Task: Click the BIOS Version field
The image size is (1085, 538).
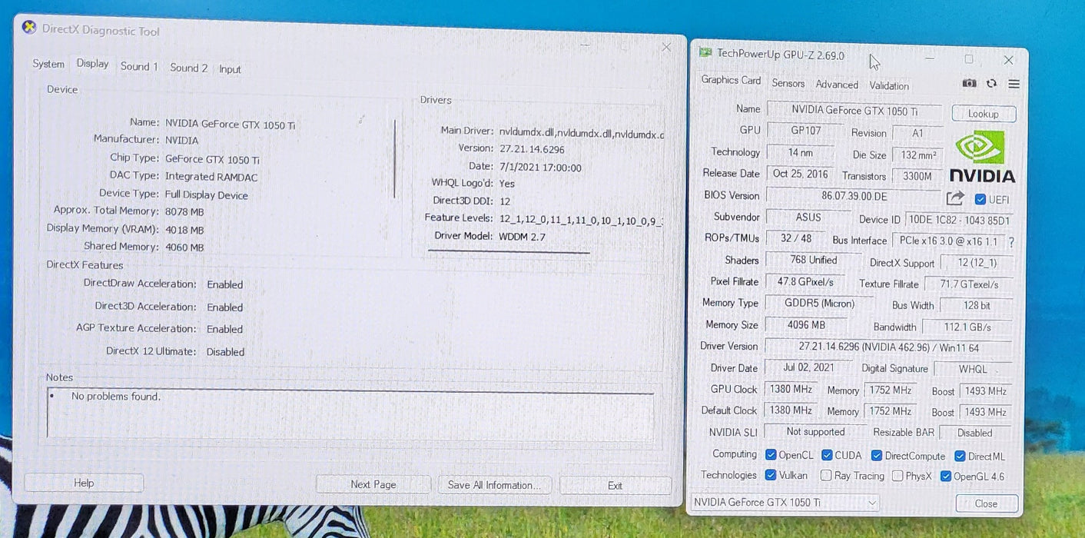Action: point(853,197)
